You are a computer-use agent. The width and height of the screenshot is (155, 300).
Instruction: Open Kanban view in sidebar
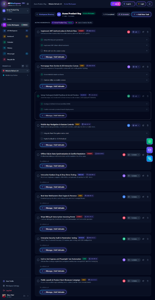(15, 36)
